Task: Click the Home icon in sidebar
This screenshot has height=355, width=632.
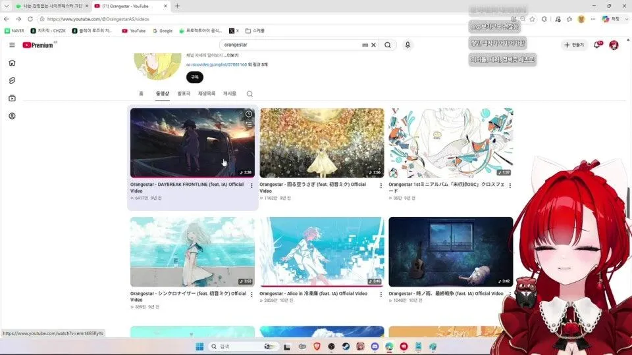Action: pos(12,63)
